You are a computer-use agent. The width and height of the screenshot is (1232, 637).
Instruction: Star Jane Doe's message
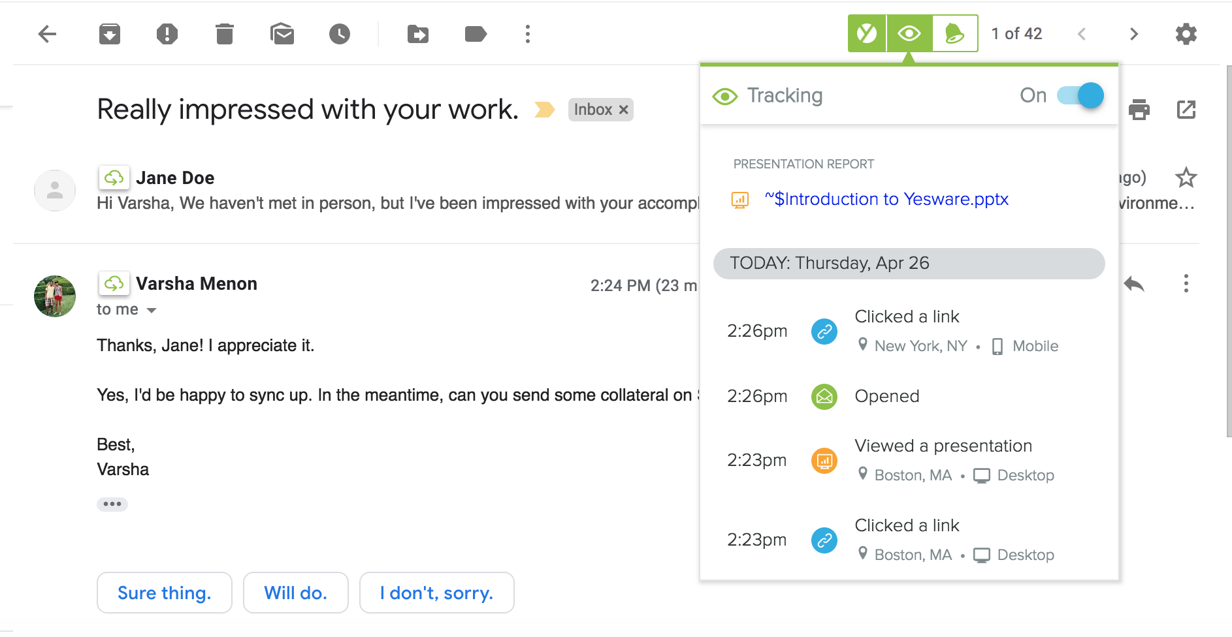coord(1186,178)
